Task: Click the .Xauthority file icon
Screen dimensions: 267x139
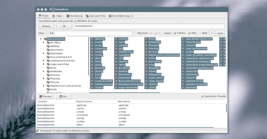Action: (x=183, y=75)
